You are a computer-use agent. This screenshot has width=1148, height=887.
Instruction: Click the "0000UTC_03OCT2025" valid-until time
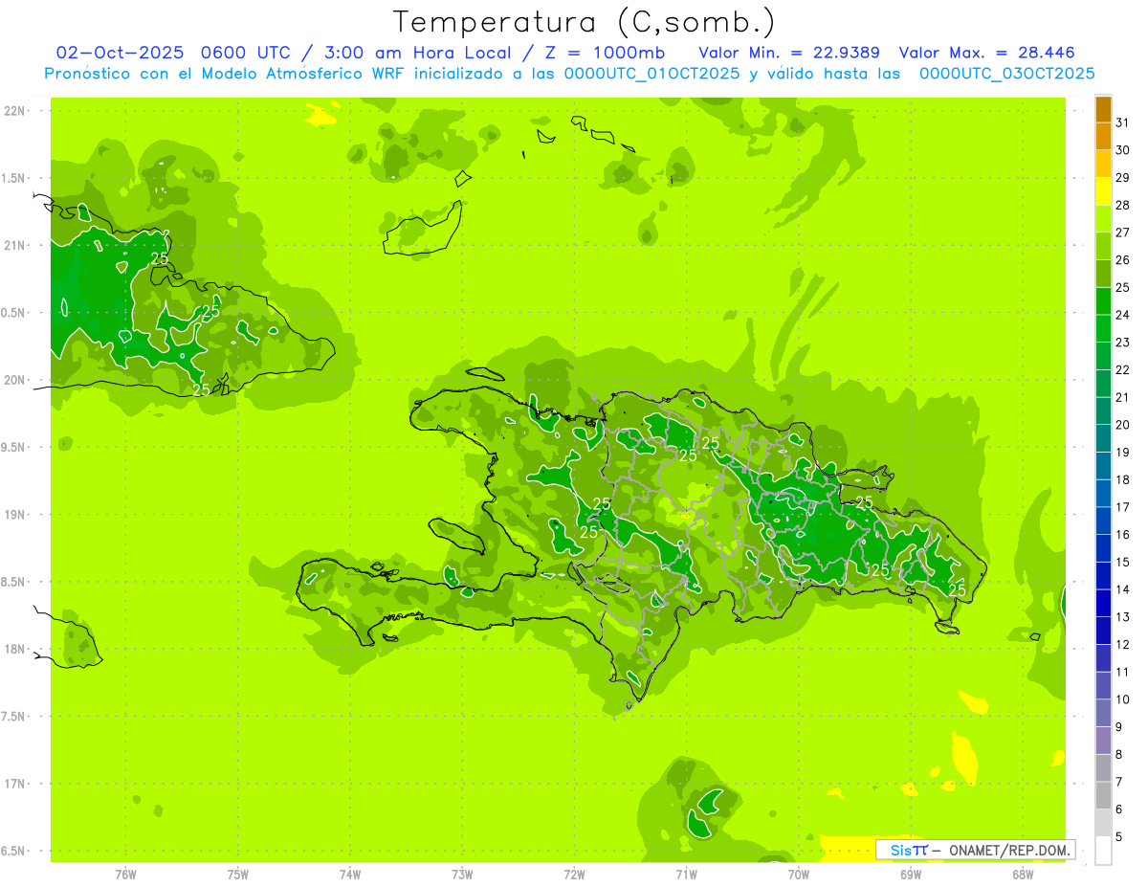pyautogui.click(x=1006, y=74)
